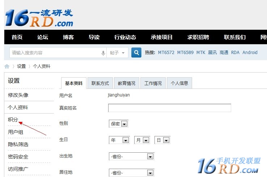Expand the 出生地 province dropdown
The image size is (267, 177).
[131, 156]
